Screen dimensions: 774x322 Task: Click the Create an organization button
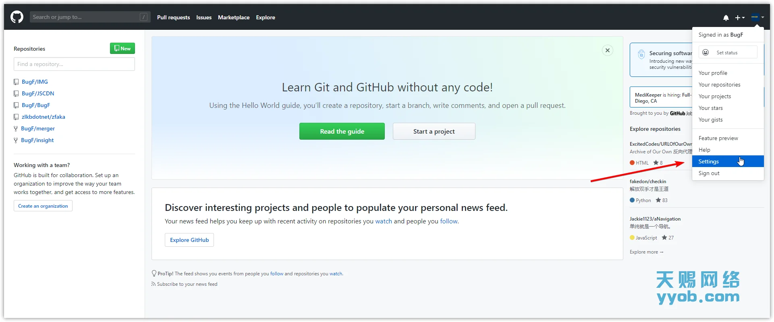[43, 206]
